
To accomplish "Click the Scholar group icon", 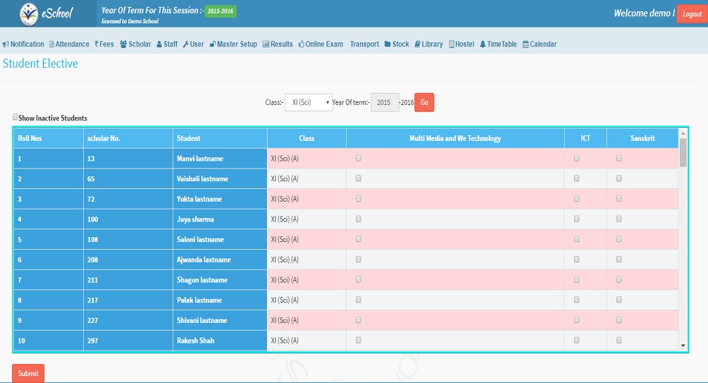I will point(123,44).
